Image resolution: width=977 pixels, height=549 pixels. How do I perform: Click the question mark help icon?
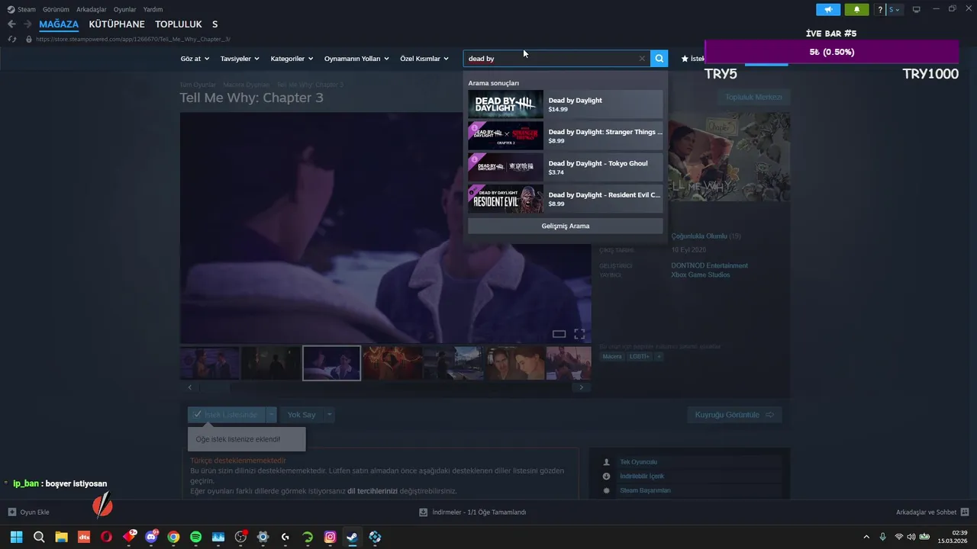880,9
